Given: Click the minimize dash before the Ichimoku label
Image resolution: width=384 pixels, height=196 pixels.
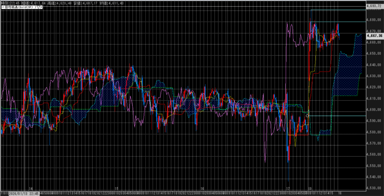Looking at the screenshot, I should 2,7.
